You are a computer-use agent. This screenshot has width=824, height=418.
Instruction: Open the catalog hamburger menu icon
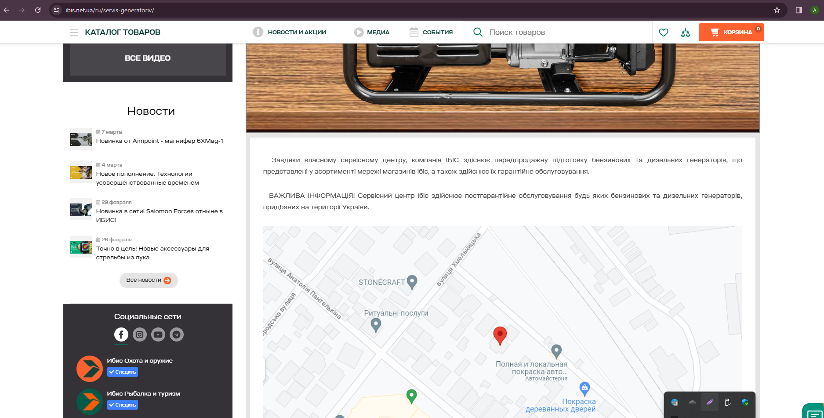(x=74, y=33)
